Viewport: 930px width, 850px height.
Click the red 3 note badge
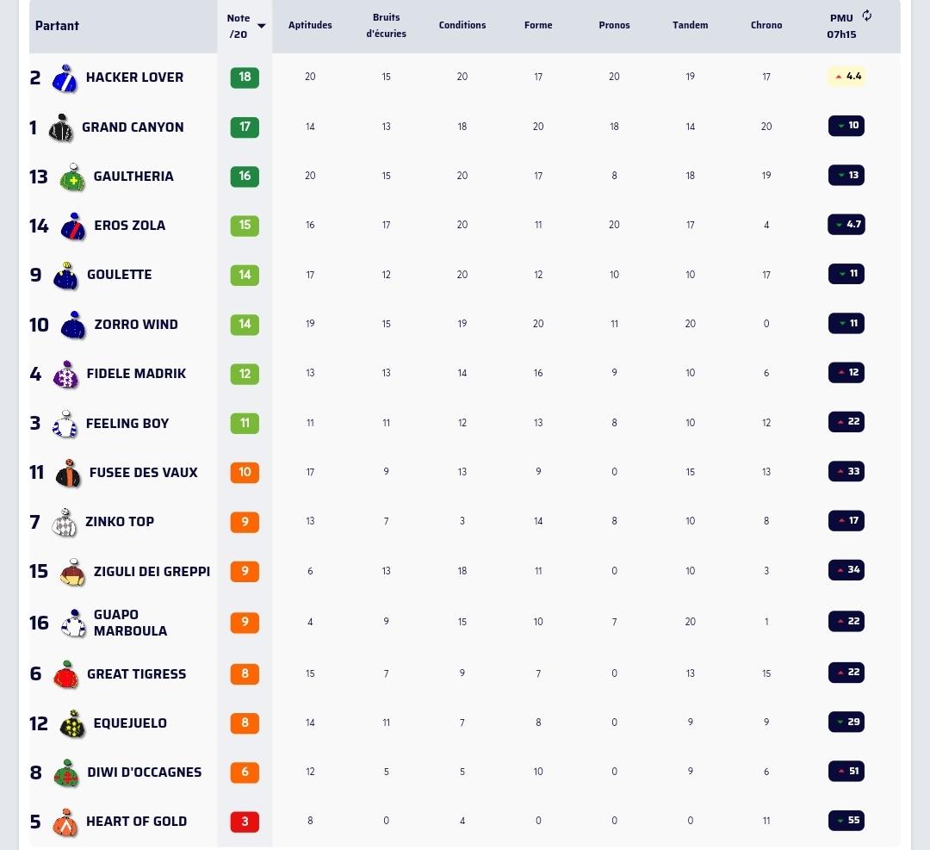pyautogui.click(x=245, y=822)
